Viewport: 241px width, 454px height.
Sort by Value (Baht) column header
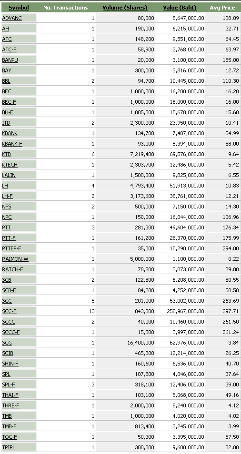coord(180,8)
